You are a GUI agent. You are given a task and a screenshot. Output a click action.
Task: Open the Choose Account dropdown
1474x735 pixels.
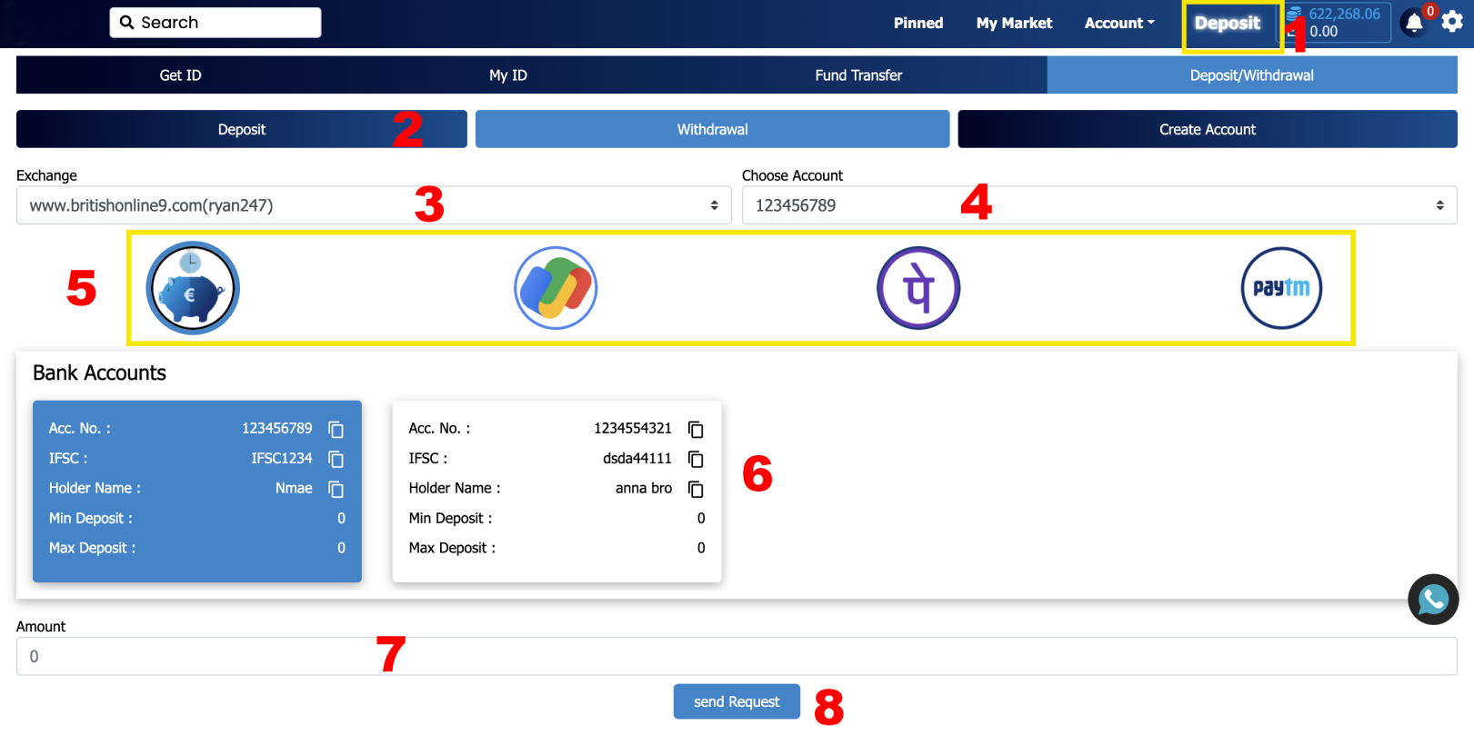[x=1099, y=205]
